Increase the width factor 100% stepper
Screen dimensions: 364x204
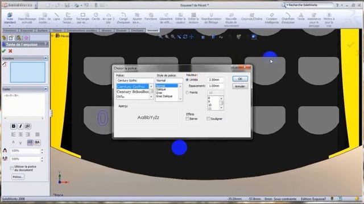tap(42, 150)
